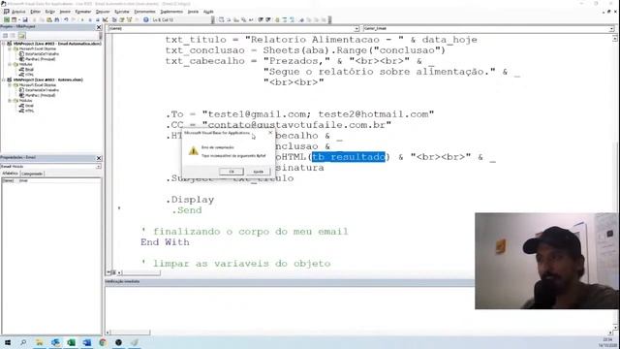620x349 pixels.
Task: Click the Break pause icon
Action: pyautogui.click(x=90, y=19)
